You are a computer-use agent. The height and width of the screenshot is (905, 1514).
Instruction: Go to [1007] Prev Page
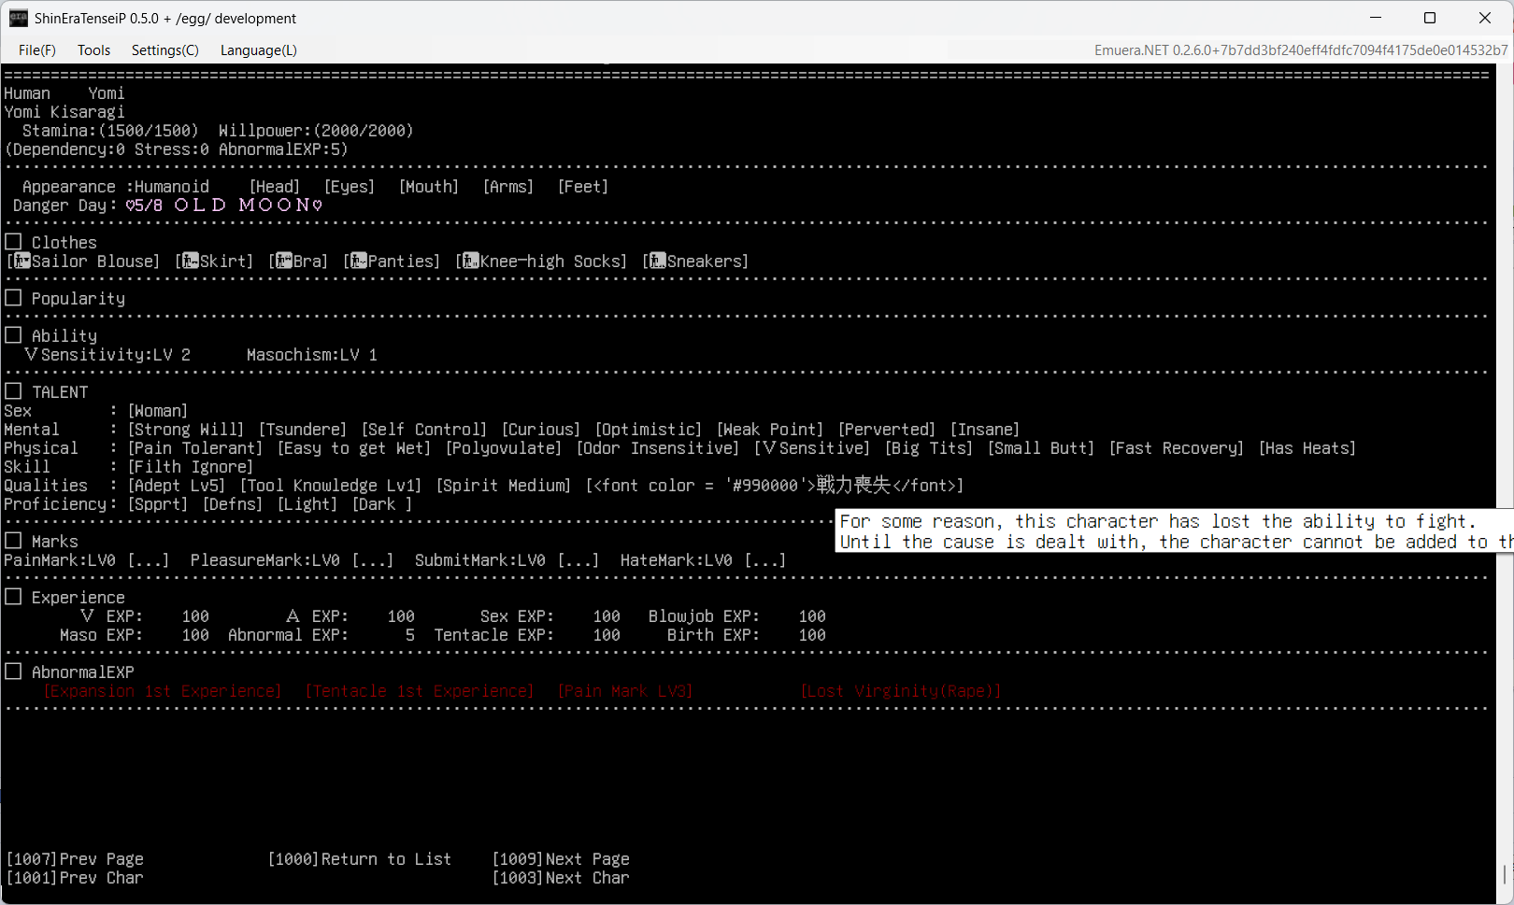75,859
